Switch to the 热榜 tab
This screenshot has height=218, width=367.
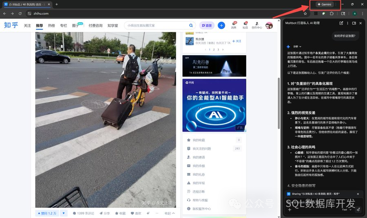click(x=51, y=25)
